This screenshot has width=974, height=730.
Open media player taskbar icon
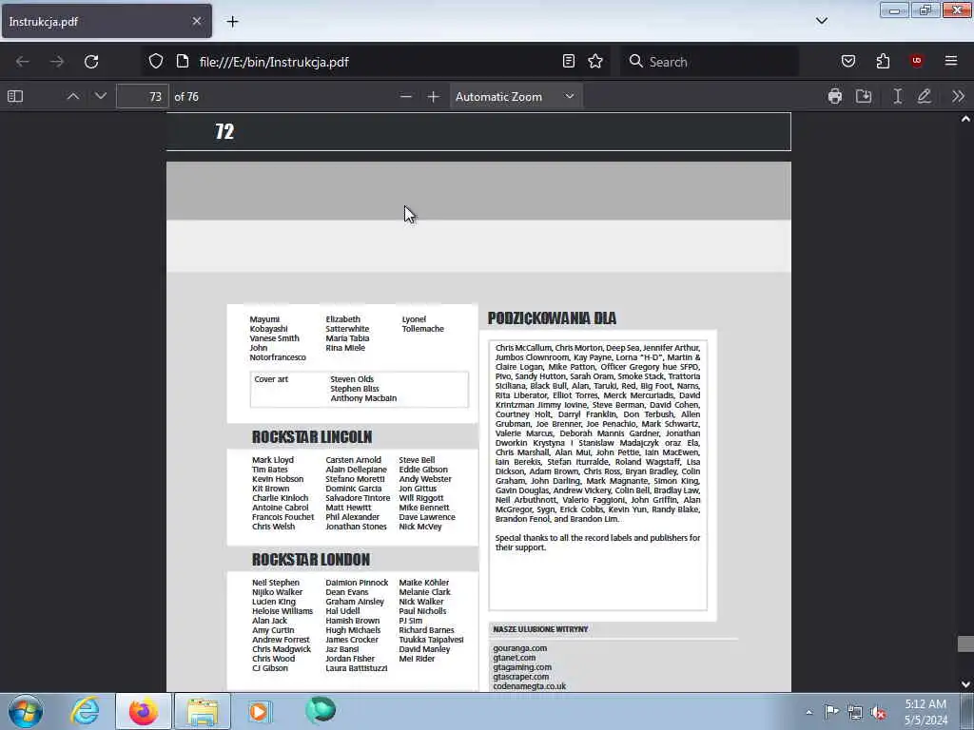[x=260, y=711]
